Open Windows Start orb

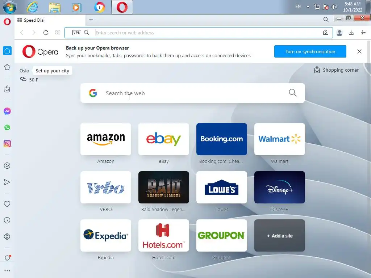click(10, 7)
